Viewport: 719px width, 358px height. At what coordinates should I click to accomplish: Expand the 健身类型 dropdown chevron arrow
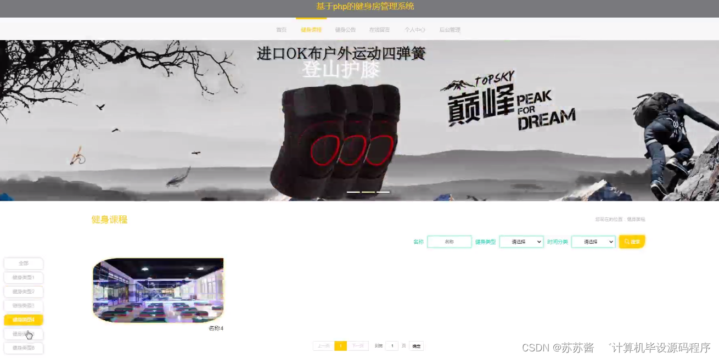click(x=538, y=241)
